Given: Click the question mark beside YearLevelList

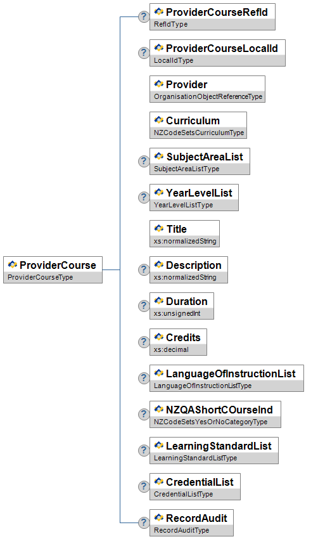Looking at the screenshot, I should click(x=144, y=197).
